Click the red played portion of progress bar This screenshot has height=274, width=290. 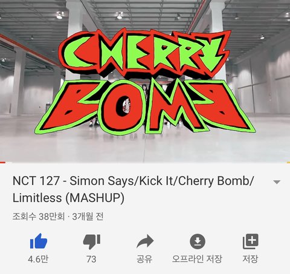click(2, 162)
